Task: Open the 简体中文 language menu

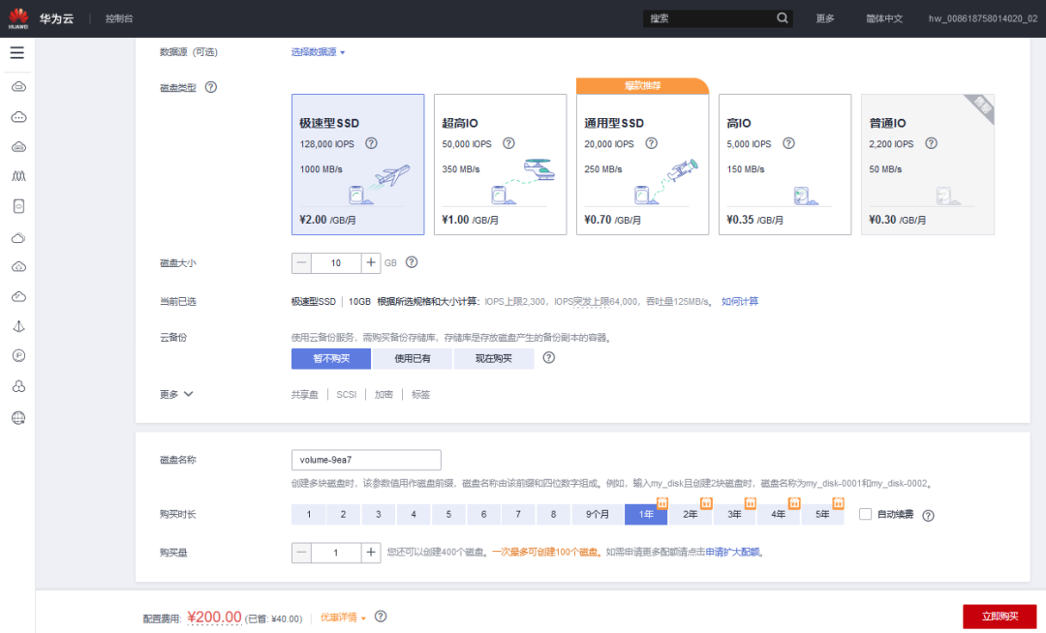Action: (884, 17)
